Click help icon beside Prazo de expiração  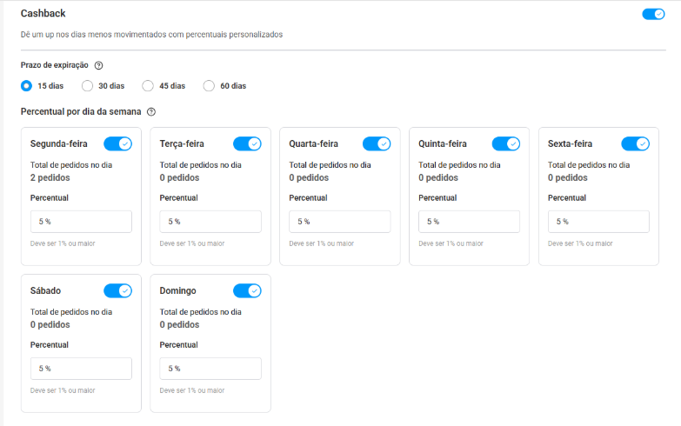98,65
